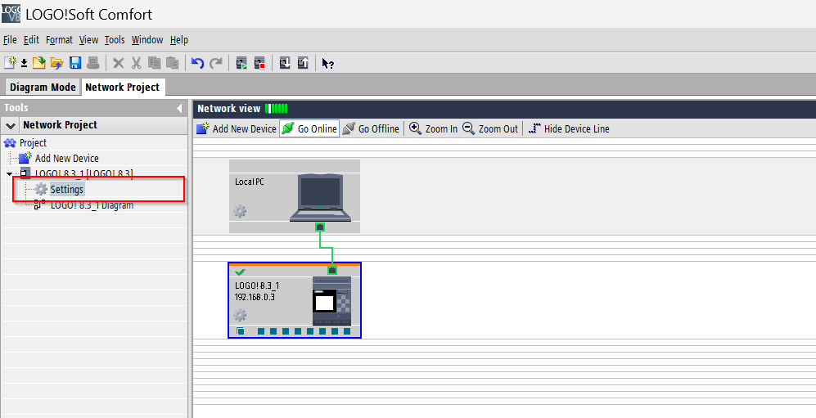Save the project with the floppy disk icon
This screenshot has width=816, height=418.
click(75, 63)
